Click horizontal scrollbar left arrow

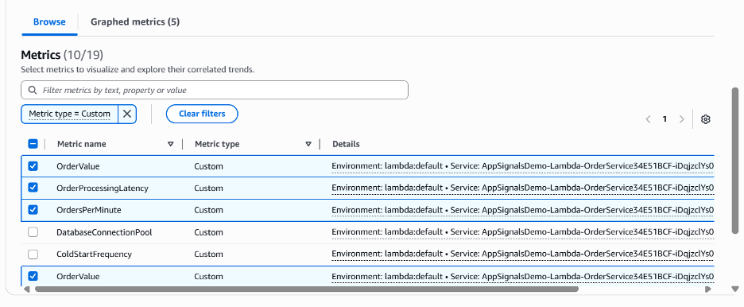click(26, 289)
